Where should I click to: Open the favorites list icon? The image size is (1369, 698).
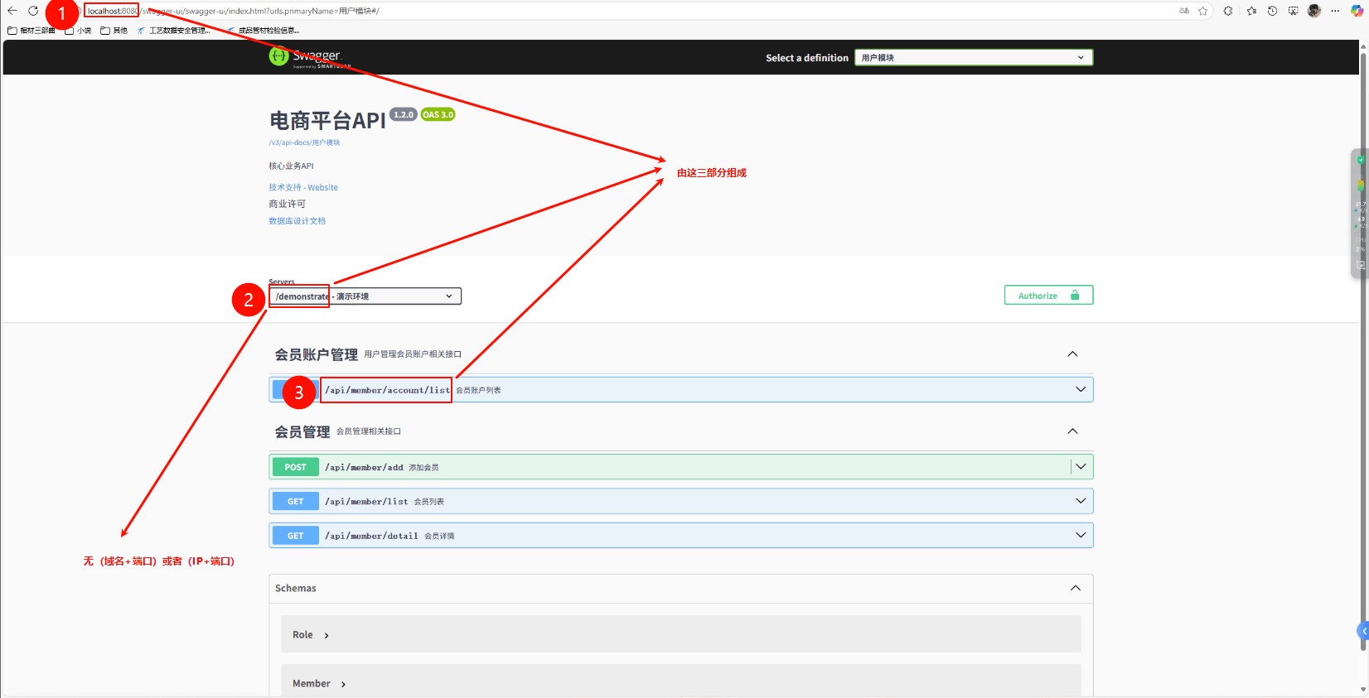(x=1251, y=11)
